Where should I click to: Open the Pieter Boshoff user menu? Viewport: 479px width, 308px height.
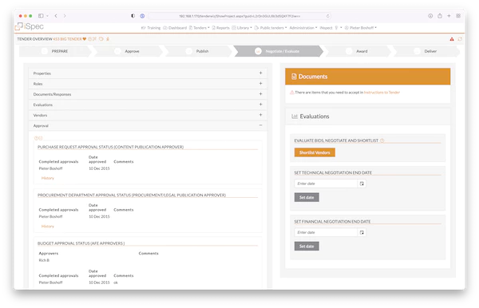[x=361, y=28]
